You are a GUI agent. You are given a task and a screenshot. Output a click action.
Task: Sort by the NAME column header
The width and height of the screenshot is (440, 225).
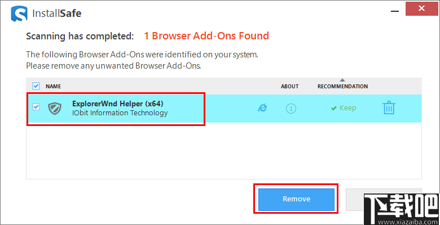[53, 87]
